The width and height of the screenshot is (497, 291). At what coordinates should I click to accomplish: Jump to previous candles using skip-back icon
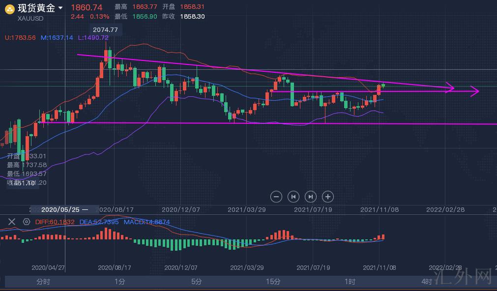click(x=293, y=197)
